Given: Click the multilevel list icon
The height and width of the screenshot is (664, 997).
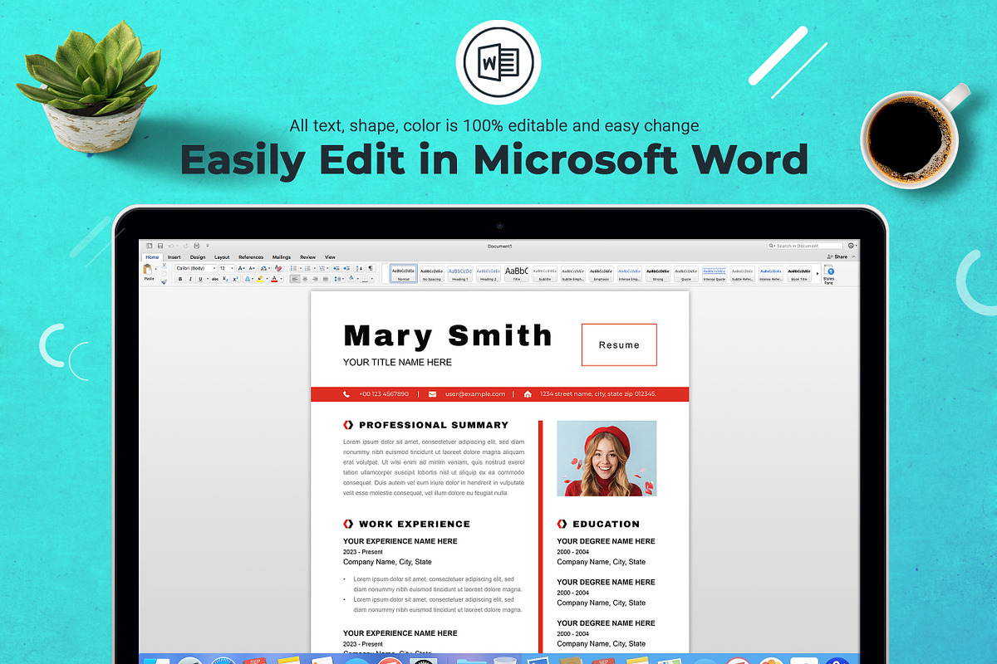Looking at the screenshot, I should coord(322,268).
